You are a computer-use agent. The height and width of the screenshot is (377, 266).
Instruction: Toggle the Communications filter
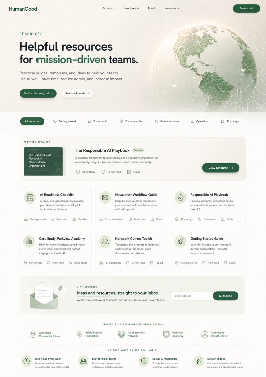pos(167,121)
